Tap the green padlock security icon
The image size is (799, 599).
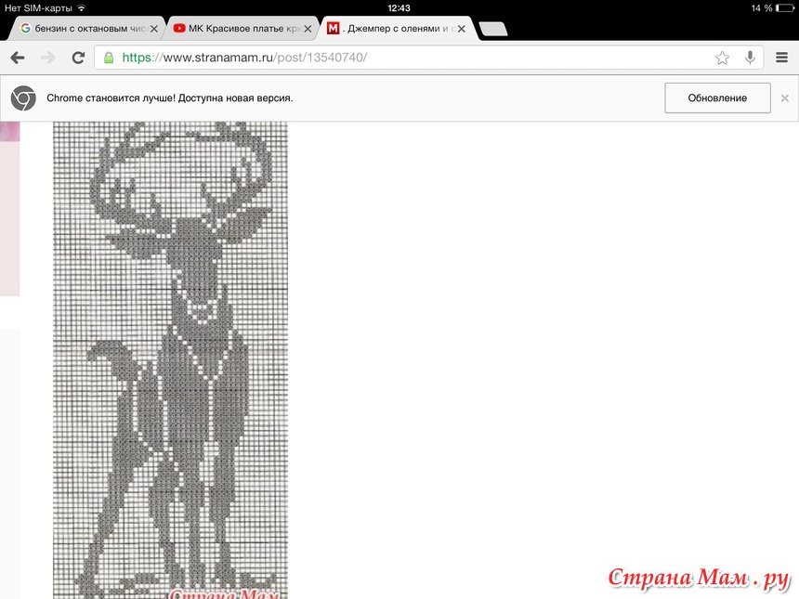coord(109,58)
